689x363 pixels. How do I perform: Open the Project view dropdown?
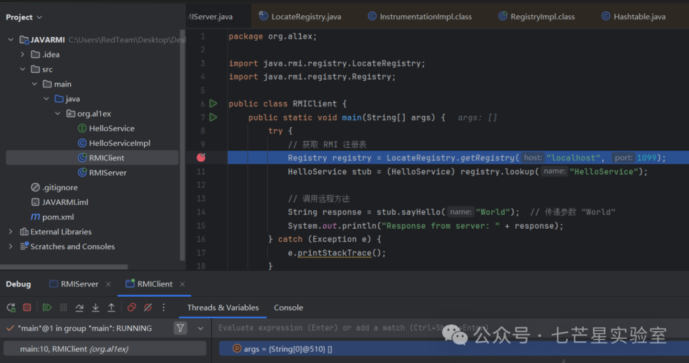(x=24, y=17)
